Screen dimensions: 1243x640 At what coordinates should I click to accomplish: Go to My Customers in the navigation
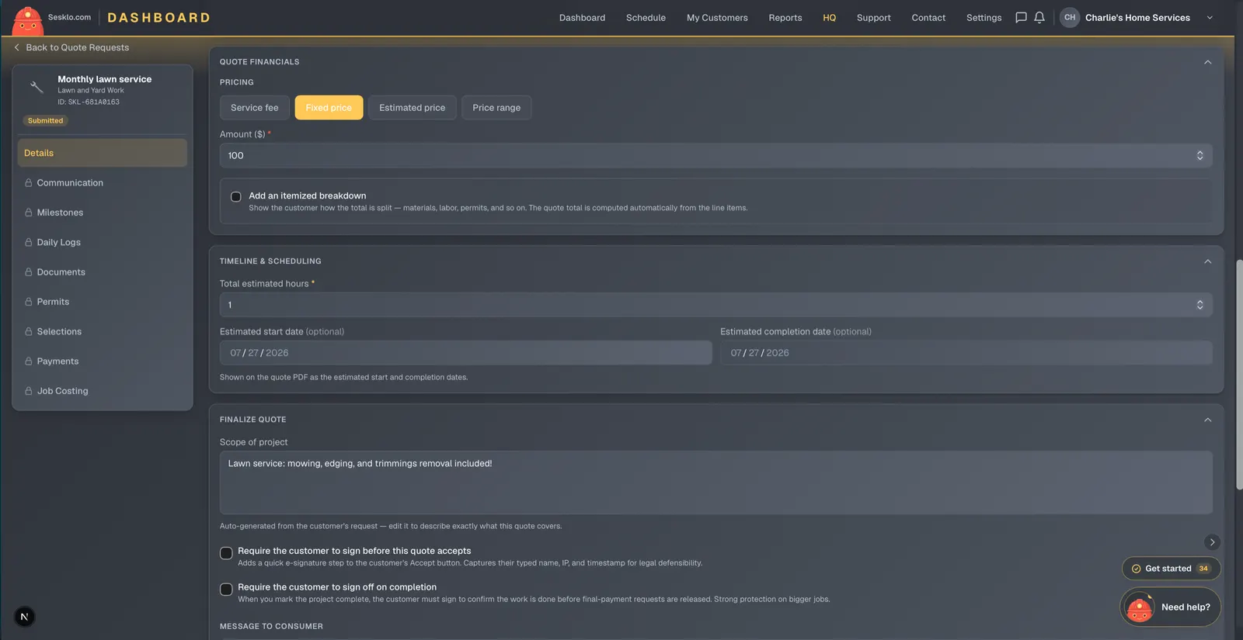(717, 18)
